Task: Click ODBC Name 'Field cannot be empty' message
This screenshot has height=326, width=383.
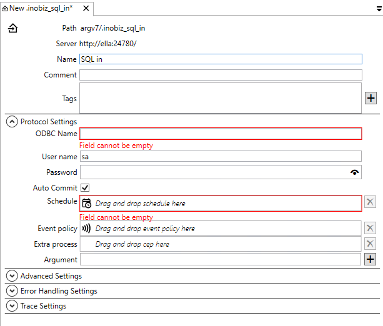Action: (x=116, y=146)
